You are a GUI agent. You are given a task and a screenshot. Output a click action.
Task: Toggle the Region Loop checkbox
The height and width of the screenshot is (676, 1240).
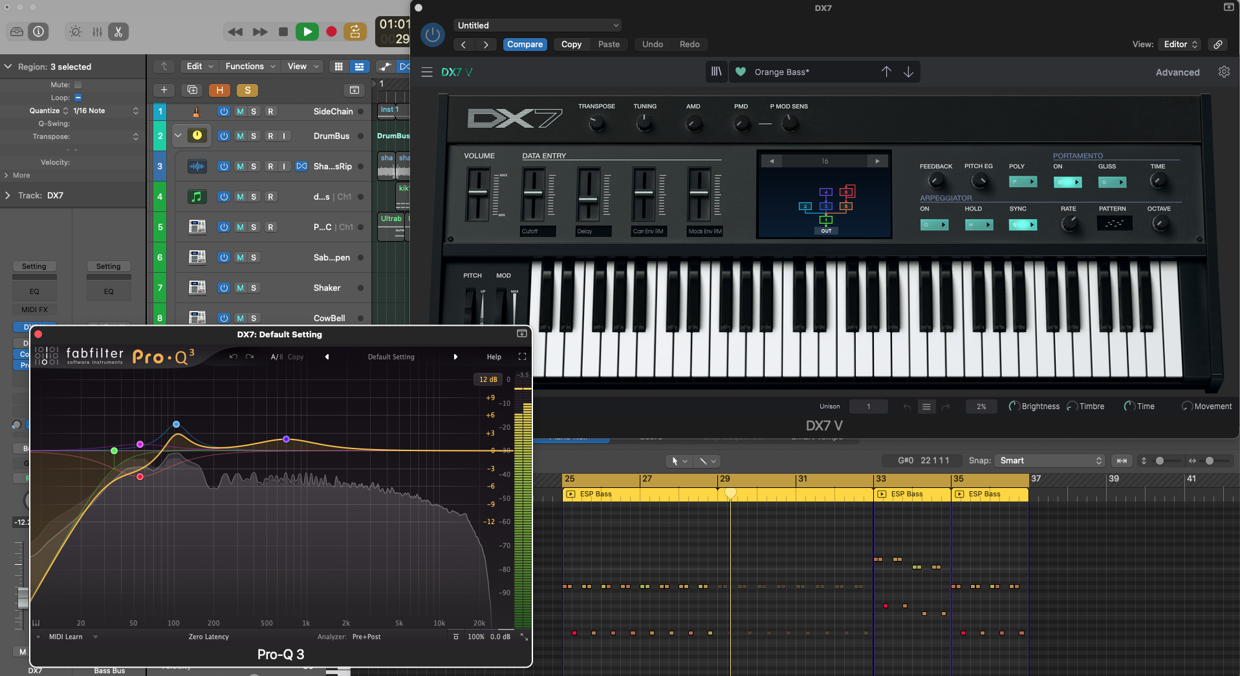[78, 98]
